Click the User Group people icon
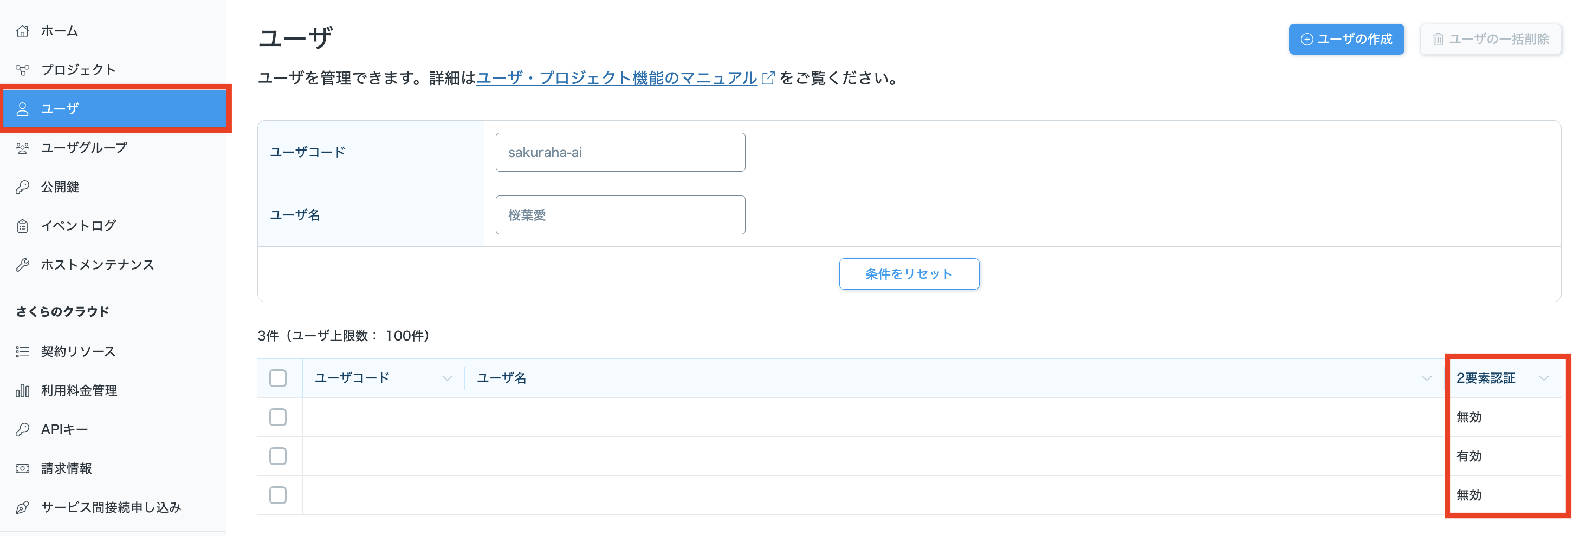 (x=23, y=148)
